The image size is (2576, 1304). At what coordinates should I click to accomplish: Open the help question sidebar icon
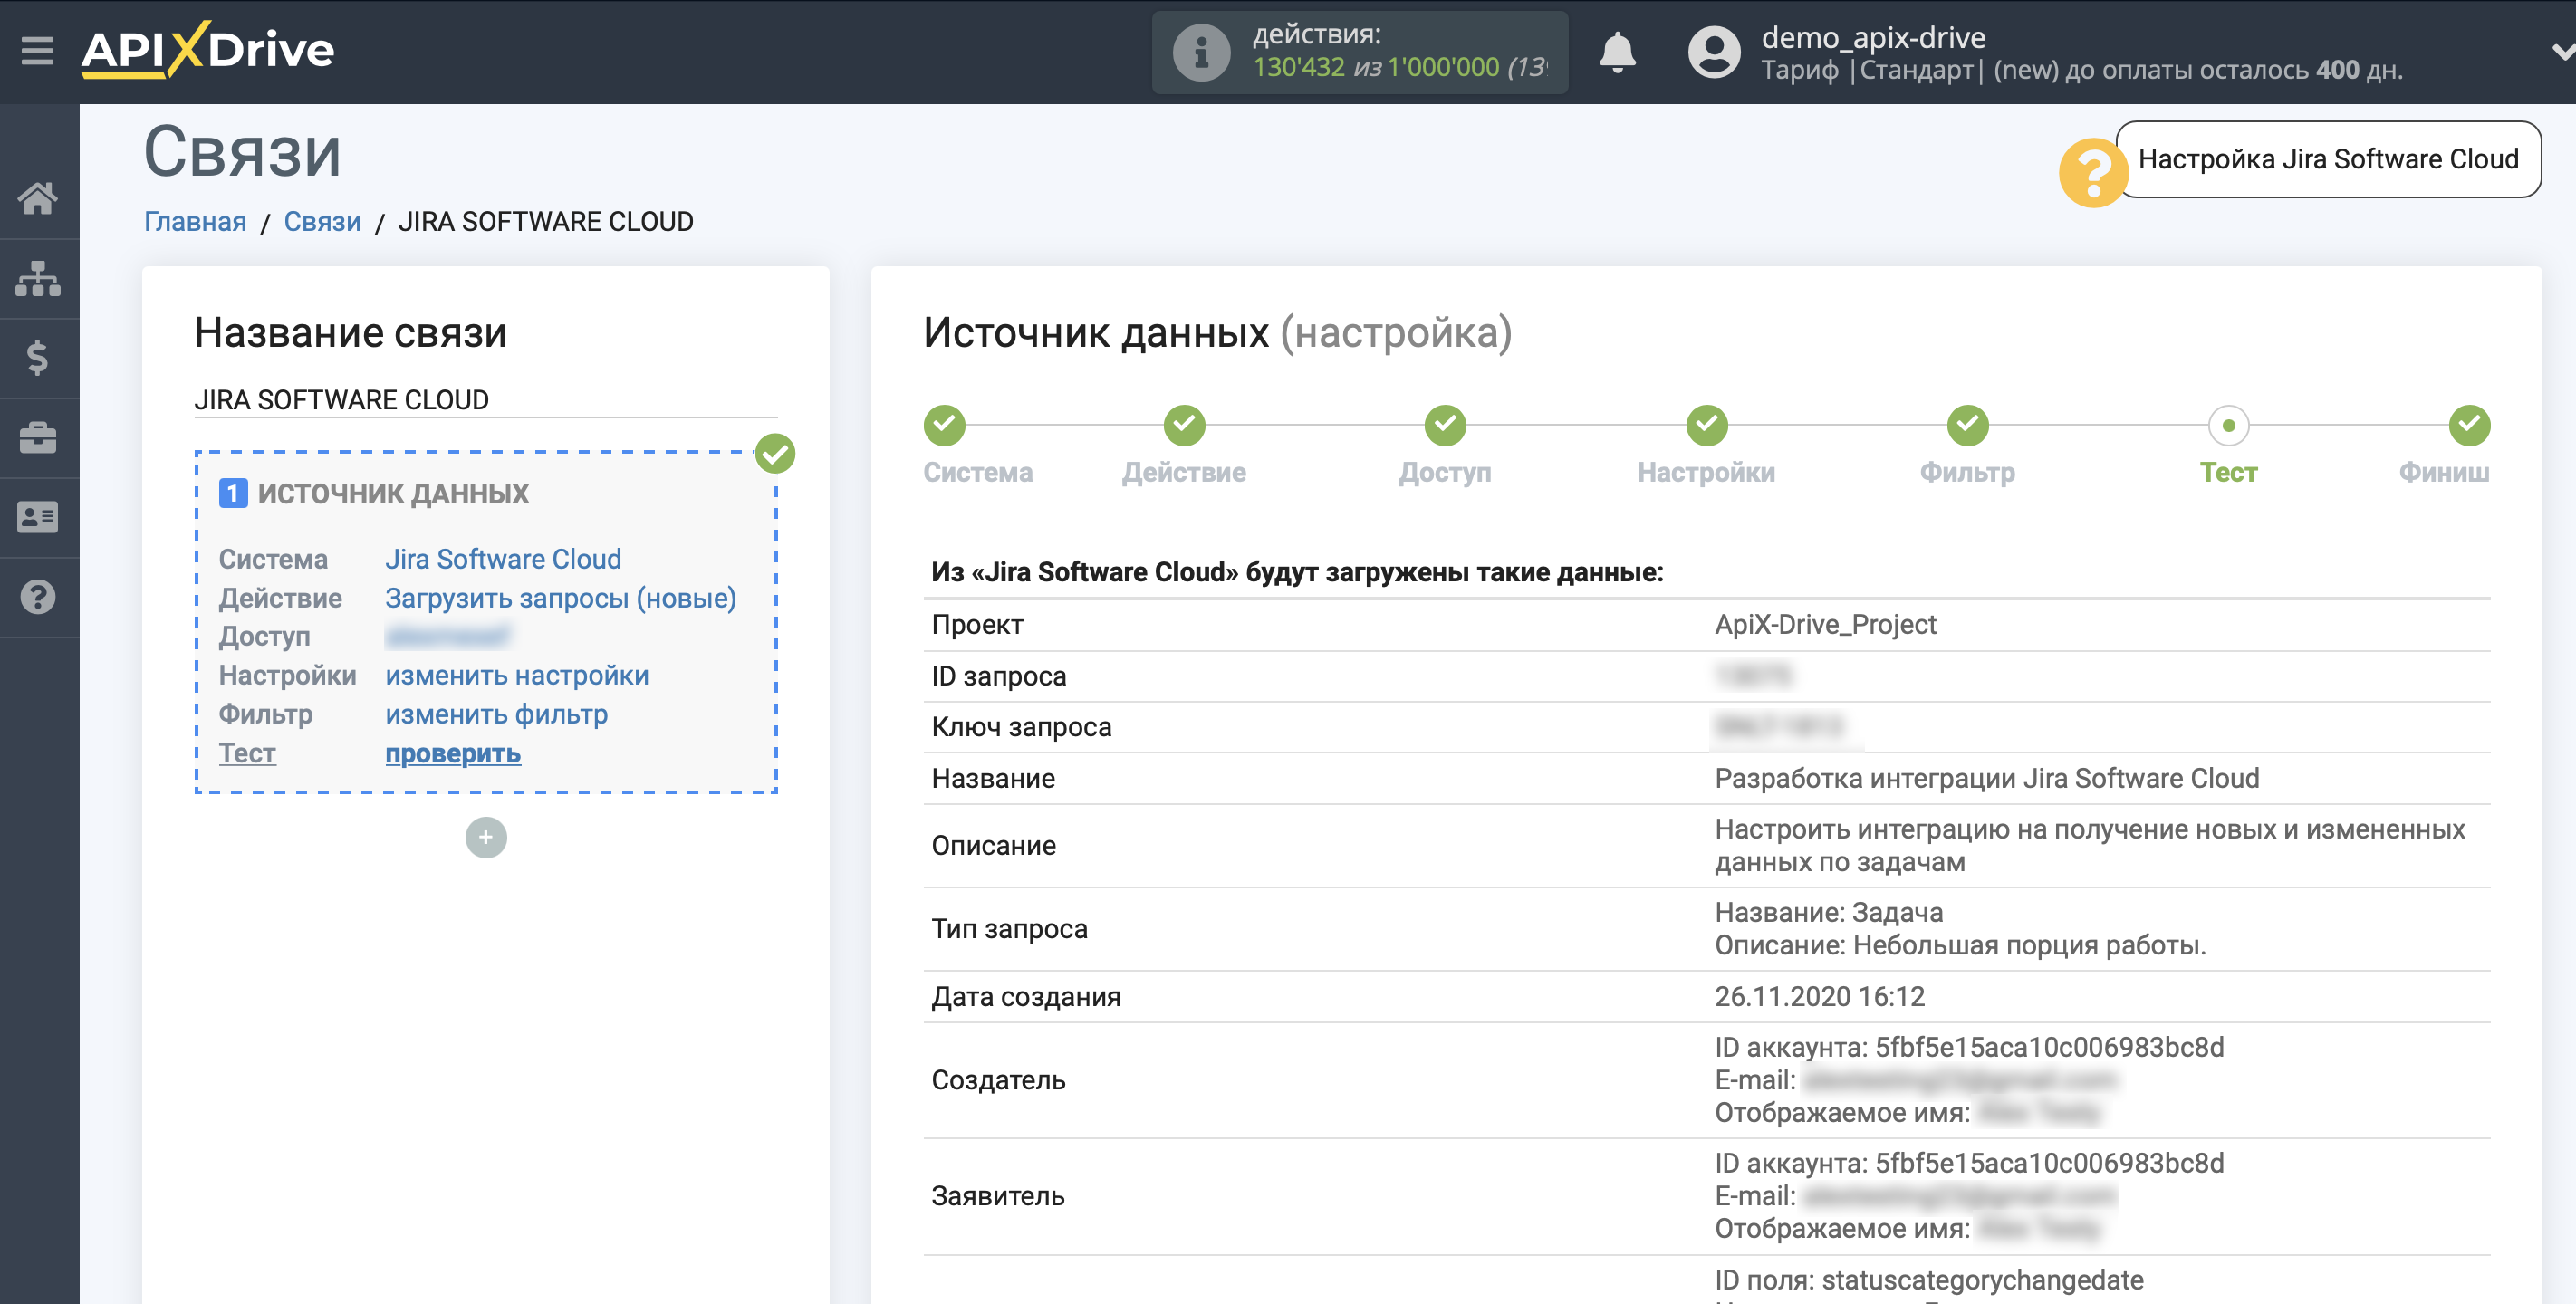(38, 597)
